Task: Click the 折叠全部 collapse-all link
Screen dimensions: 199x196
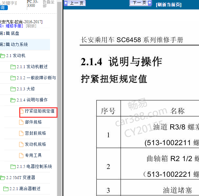Action: pos(48,4)
